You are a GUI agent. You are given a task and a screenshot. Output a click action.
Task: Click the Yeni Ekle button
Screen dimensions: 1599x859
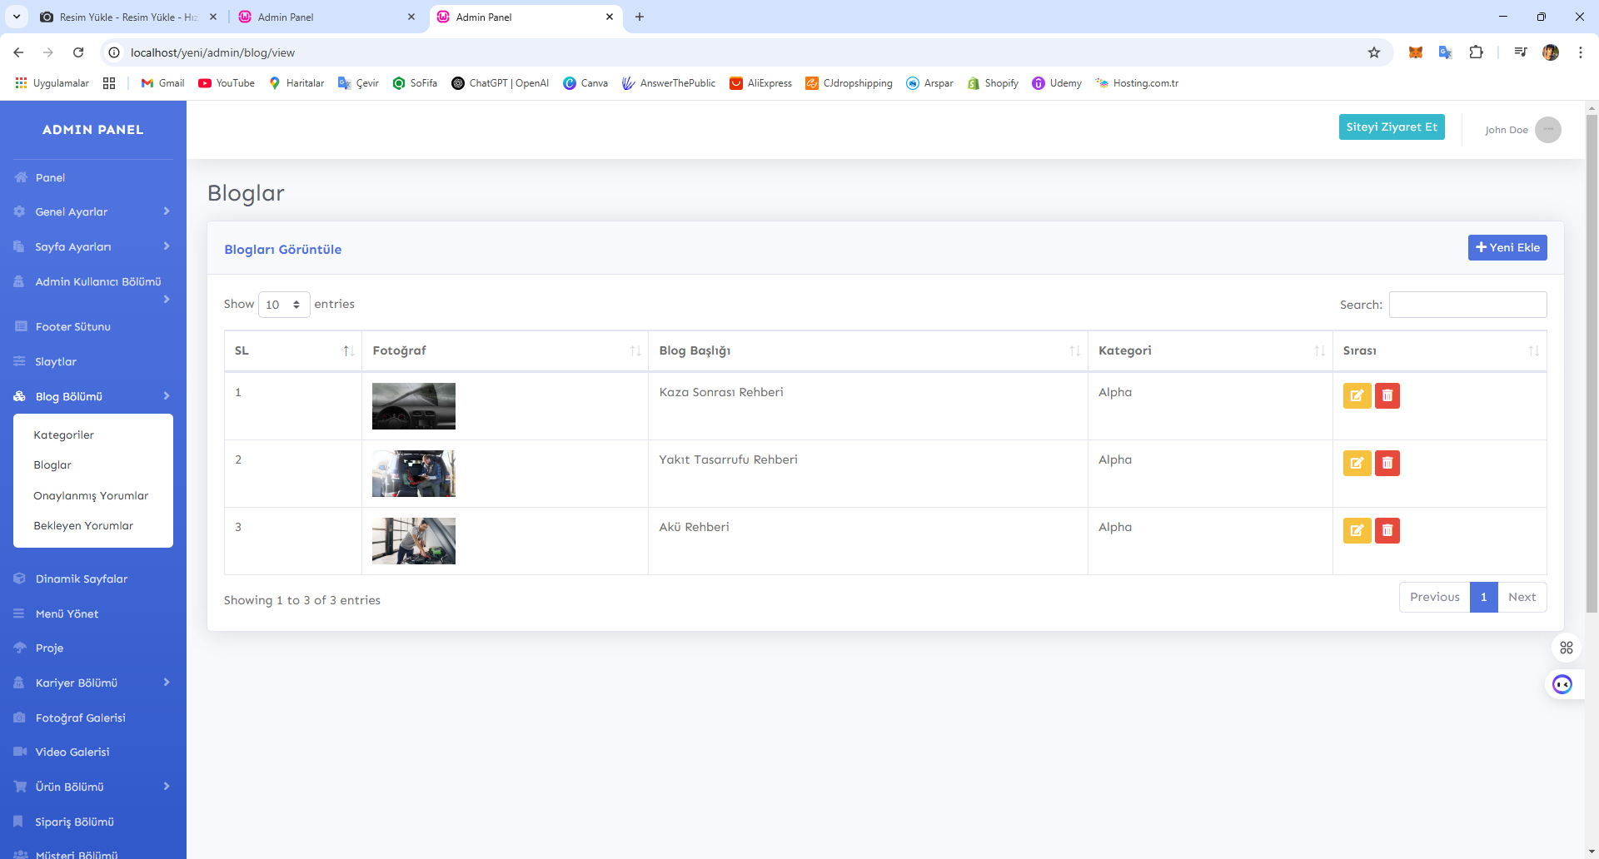1507,247
